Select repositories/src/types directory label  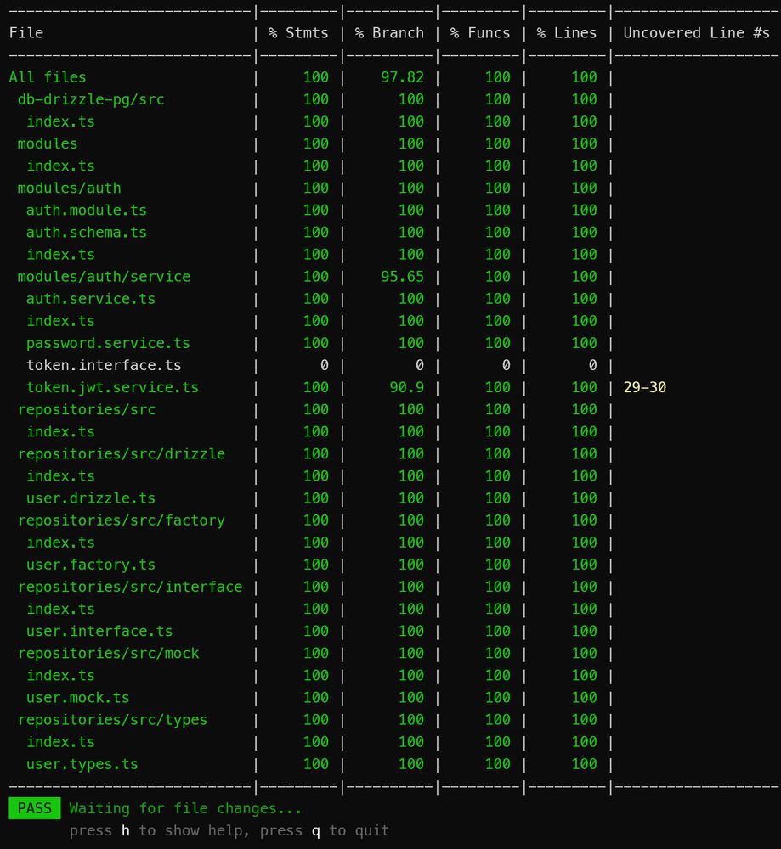pyautogui.click(x=112, y=720)
